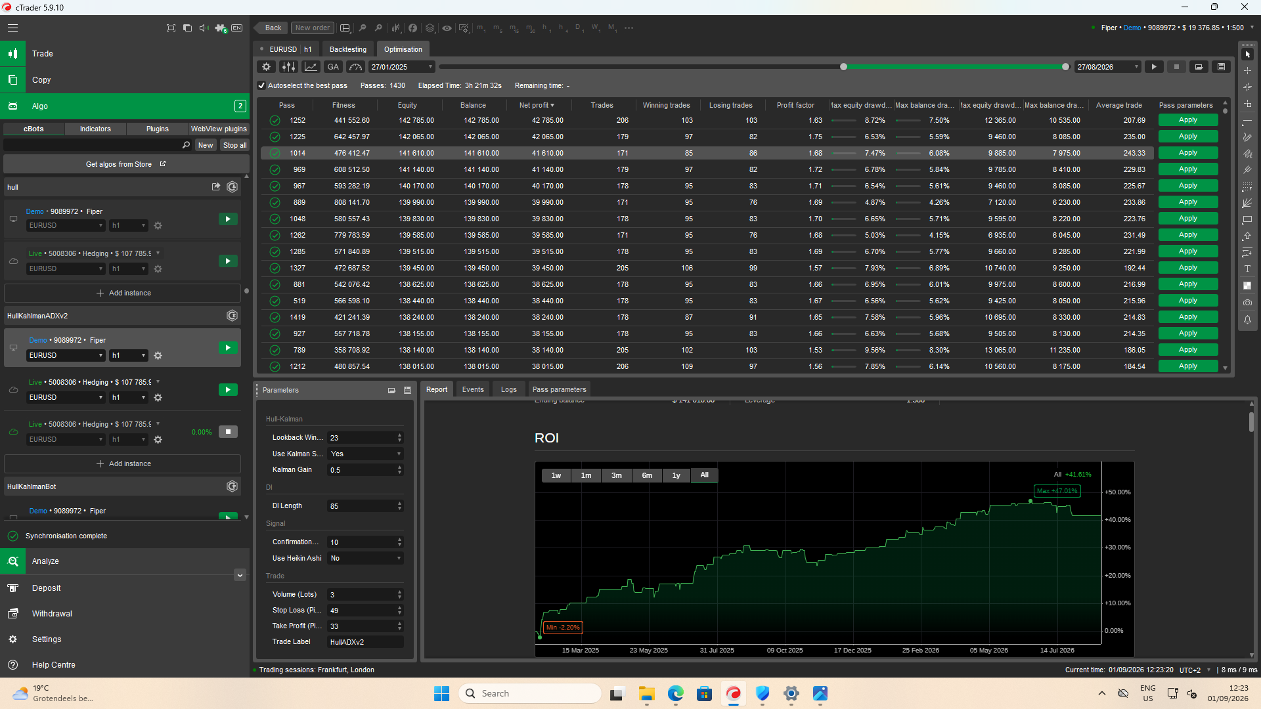Toggle Autoselect the best pass checkbox
The height and width of the screenshot is (709, 1261).
point(261,86)
